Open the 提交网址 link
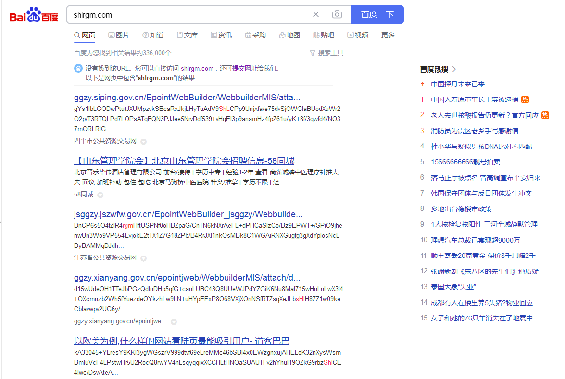Screen dimensions: 565x379 (x=245, y=68)
